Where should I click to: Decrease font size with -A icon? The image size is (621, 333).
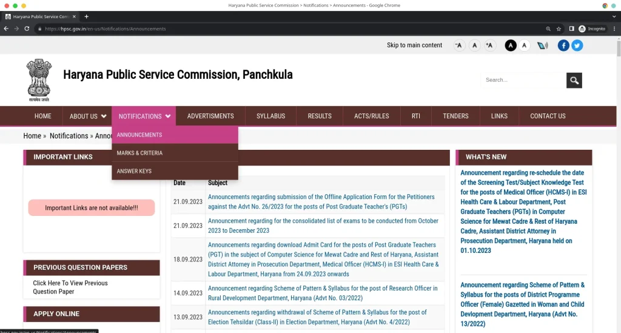458,45
